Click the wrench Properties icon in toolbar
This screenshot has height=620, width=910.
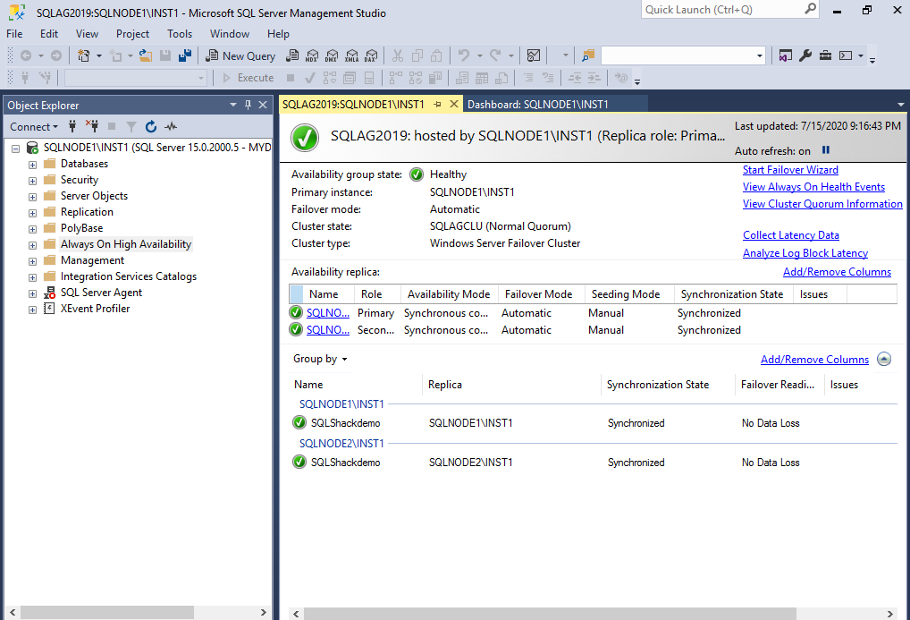(805, 55)
